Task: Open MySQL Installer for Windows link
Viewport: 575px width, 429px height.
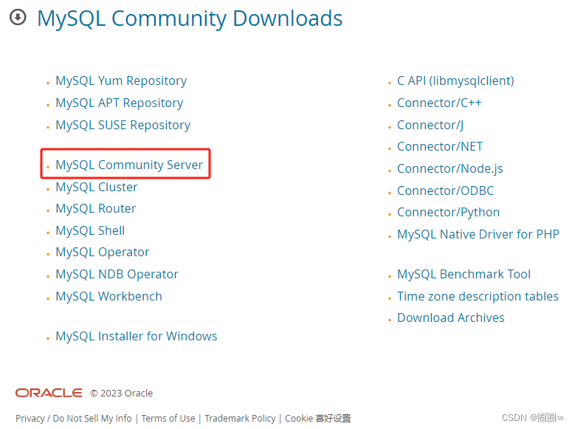Action: point(137,336)
